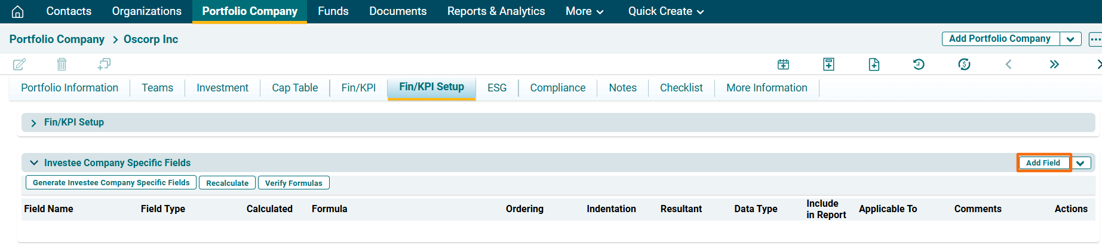Open the Quick Create menu
Viewport: 1102px width, 248px height.
pos(665,11)
